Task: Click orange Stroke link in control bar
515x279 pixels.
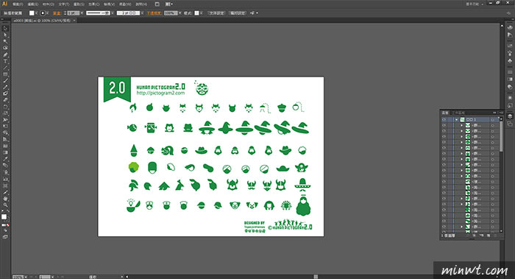Action: 57,13
